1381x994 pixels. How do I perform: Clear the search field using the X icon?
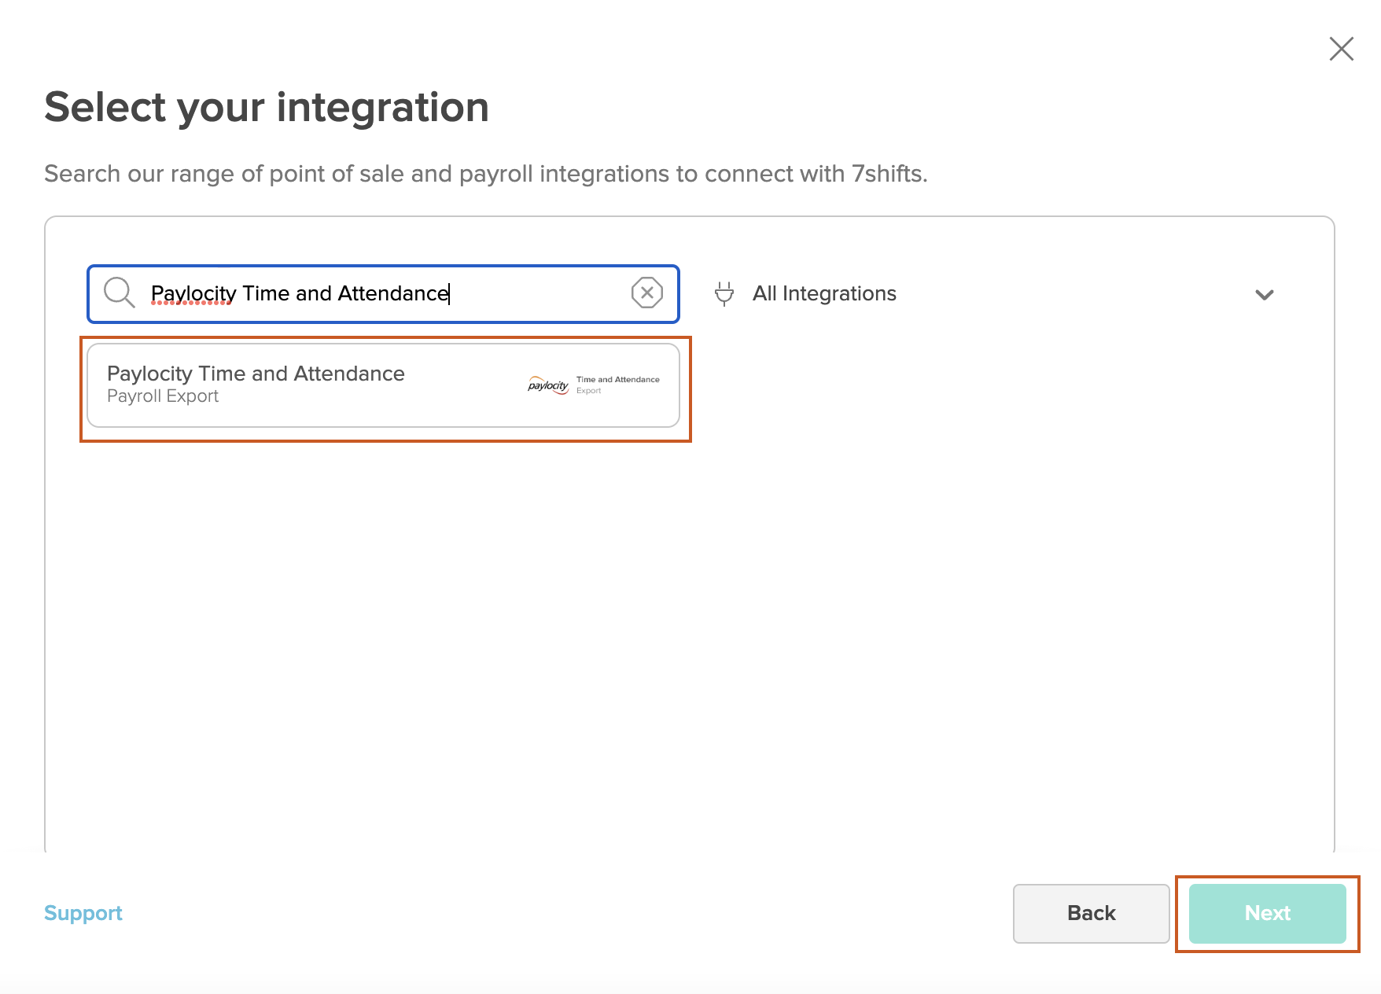pyautogui.click(x=646, y=293)
